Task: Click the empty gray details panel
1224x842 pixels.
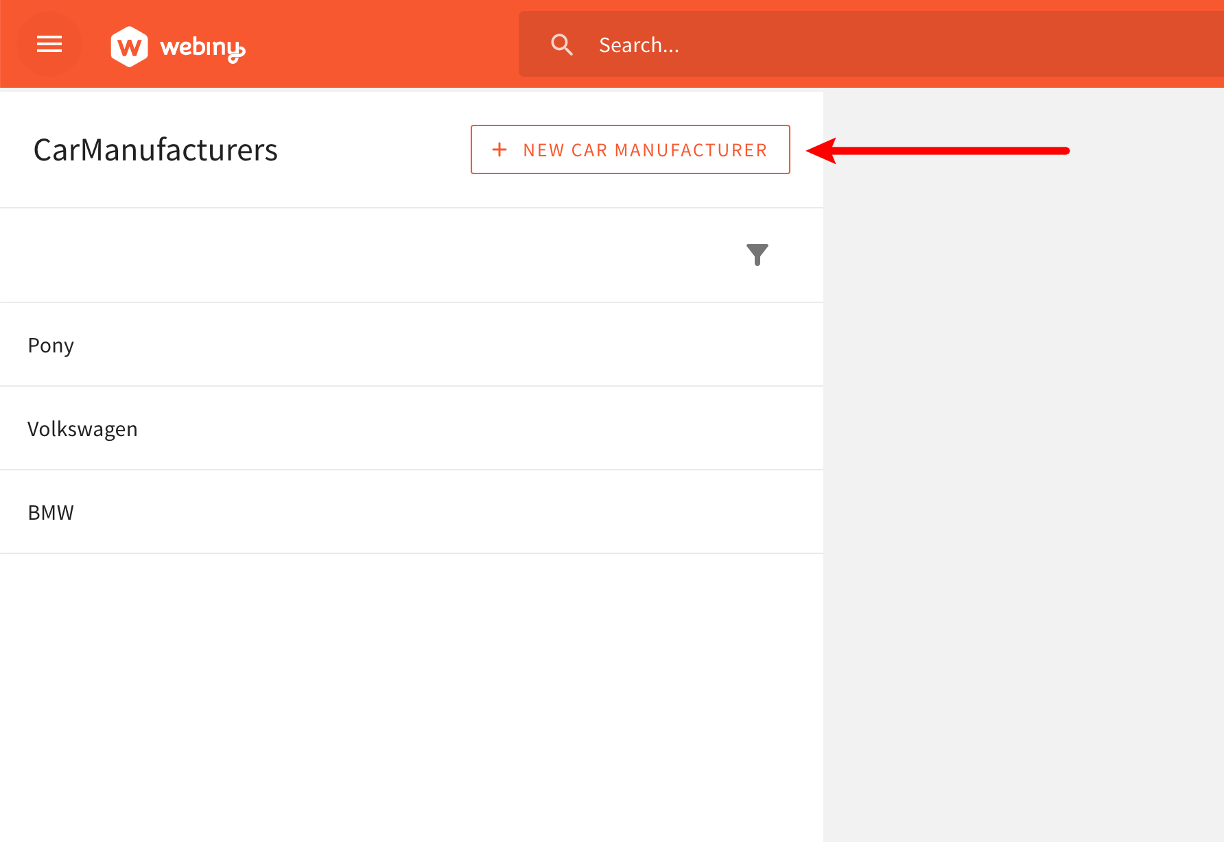Action: click(x=1022, y=480)
